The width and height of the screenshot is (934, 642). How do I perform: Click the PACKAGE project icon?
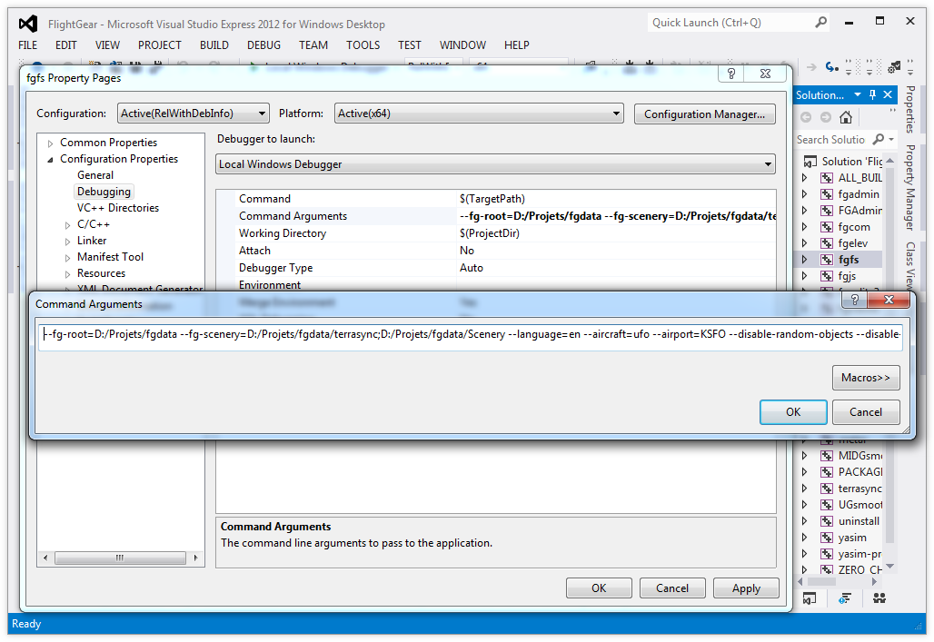tap(827, 472)
